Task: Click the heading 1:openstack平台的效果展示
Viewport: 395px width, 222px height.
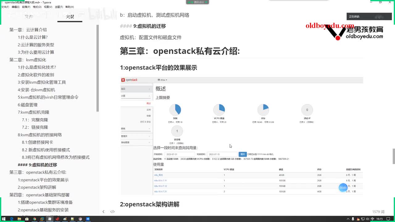Action: (x=159, y=68)
